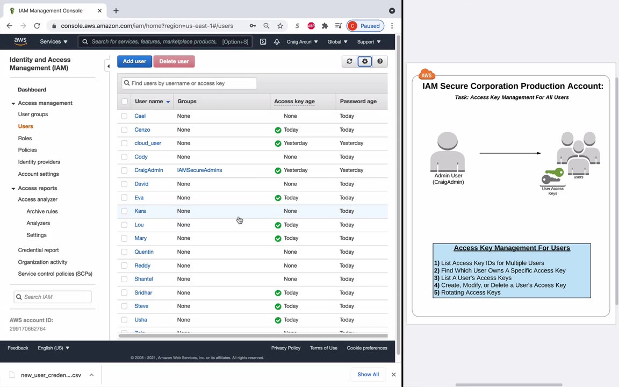Open the Craig Arcuri account dropdown
This screenshot has height=387, width=619.
coord(302,41)
